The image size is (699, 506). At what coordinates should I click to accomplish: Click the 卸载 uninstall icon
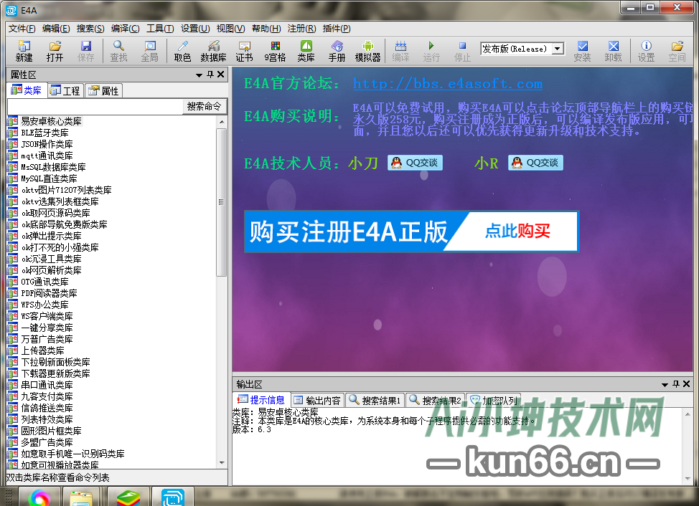click(614, 51)
